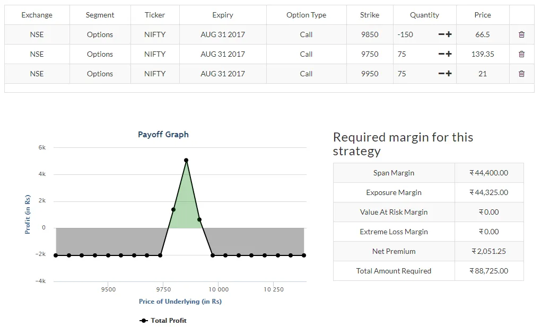Open the Exchange selector showing NSE
This screenshot has height=327, width=541.
(37, 34)
